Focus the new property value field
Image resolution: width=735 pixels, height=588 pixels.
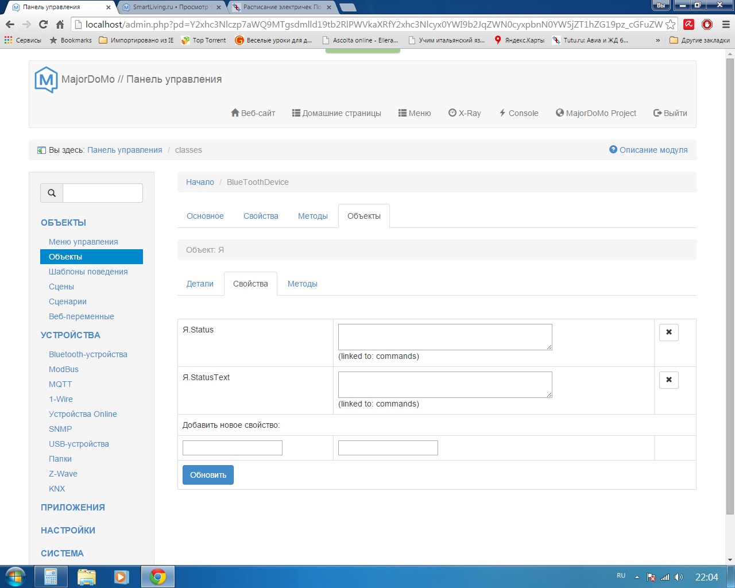388,448
